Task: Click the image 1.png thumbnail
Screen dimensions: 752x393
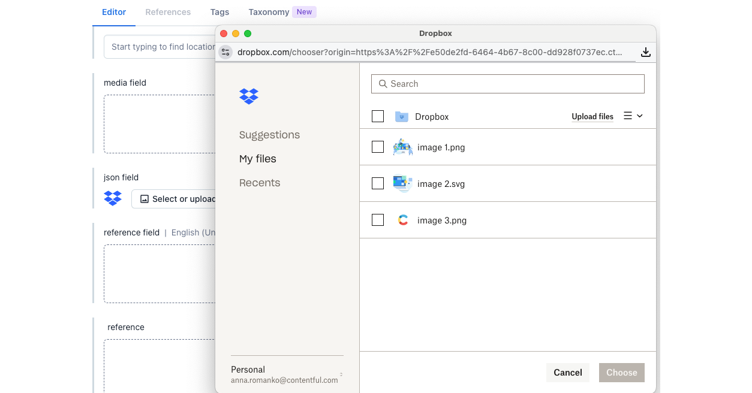Action: 402,147
